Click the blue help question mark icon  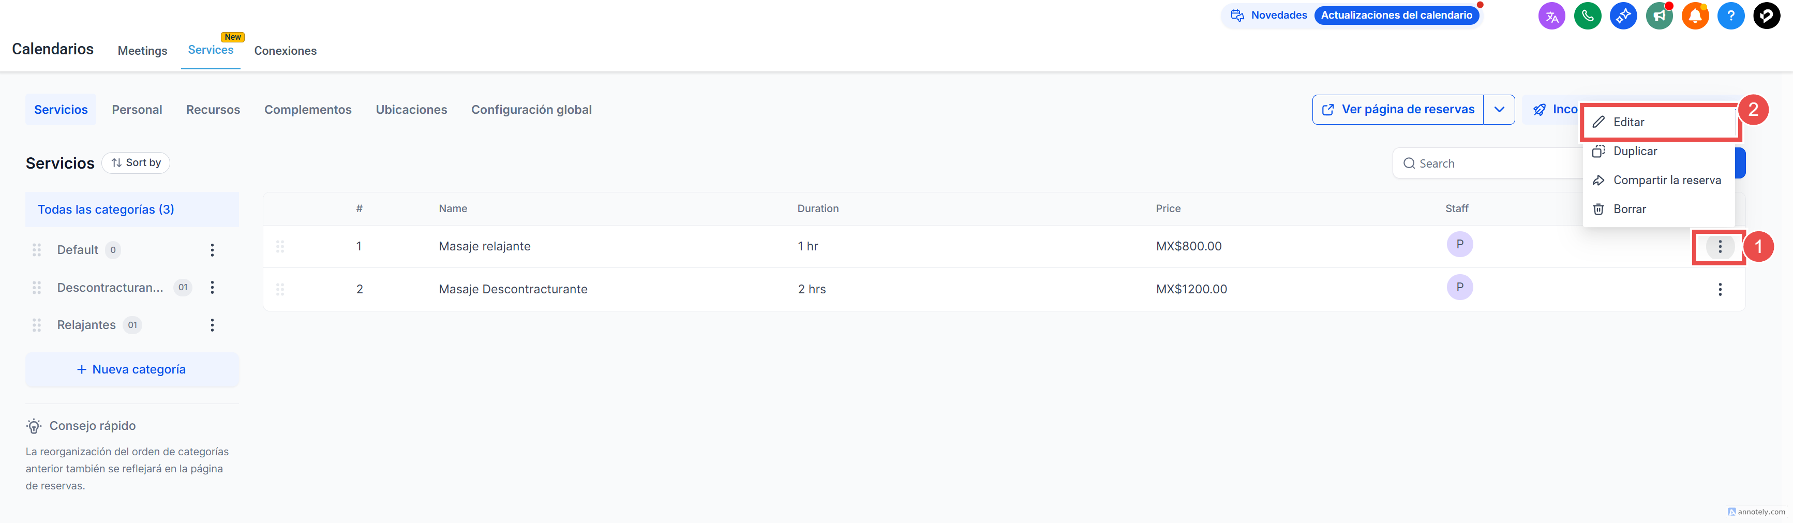1730,16
